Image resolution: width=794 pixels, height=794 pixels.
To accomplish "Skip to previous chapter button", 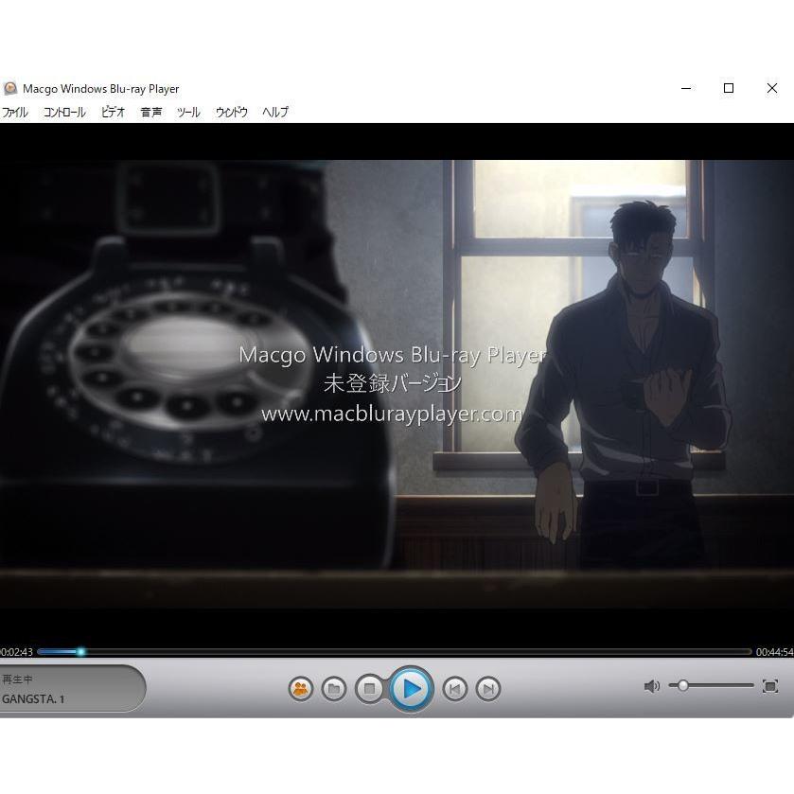I will (x=454, y=689).
